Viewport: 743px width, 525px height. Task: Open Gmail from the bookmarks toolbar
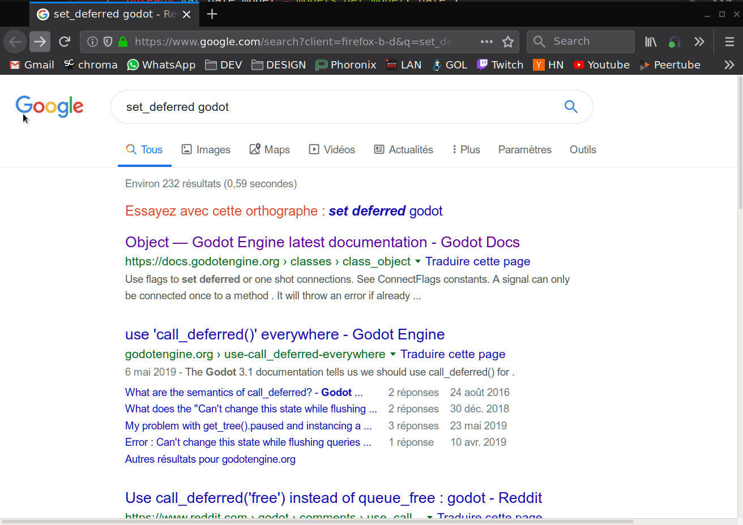coord(31,64)
